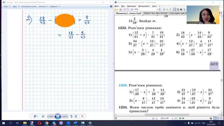Open Инструменты menu in STDU Viewer
The width and height of the screenshot is (224, 126).
click(144, 6)
